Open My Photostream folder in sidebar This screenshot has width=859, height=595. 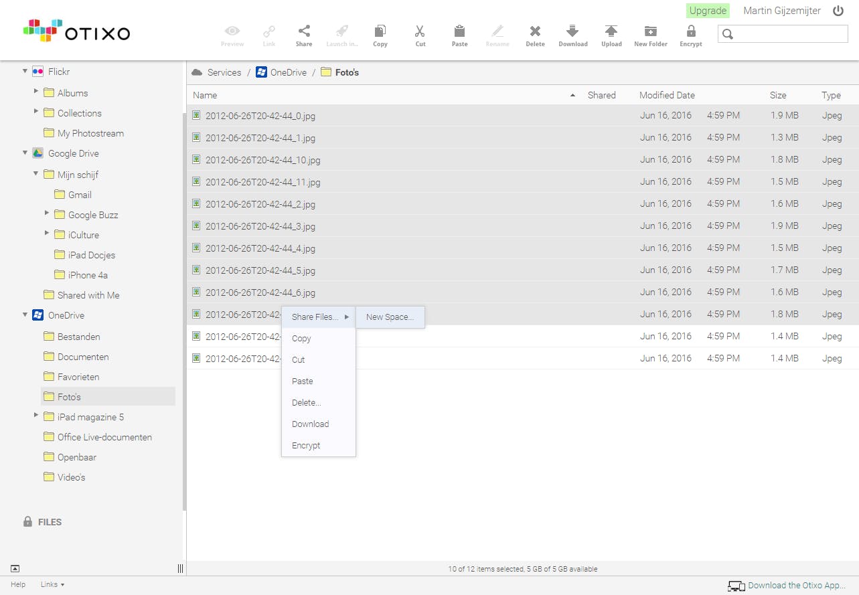coord(90,133)
